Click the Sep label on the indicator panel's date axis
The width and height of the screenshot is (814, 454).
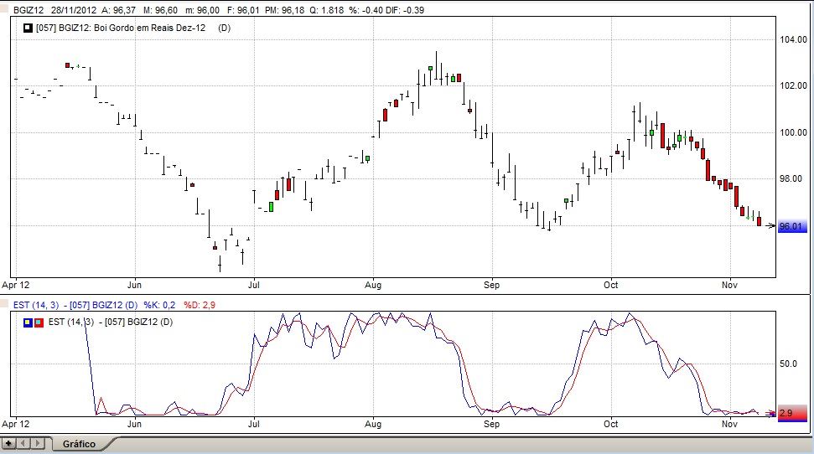(x=492, y=425)
